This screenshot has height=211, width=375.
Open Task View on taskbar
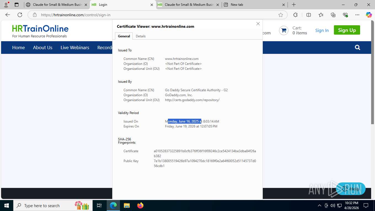[99, 206]
